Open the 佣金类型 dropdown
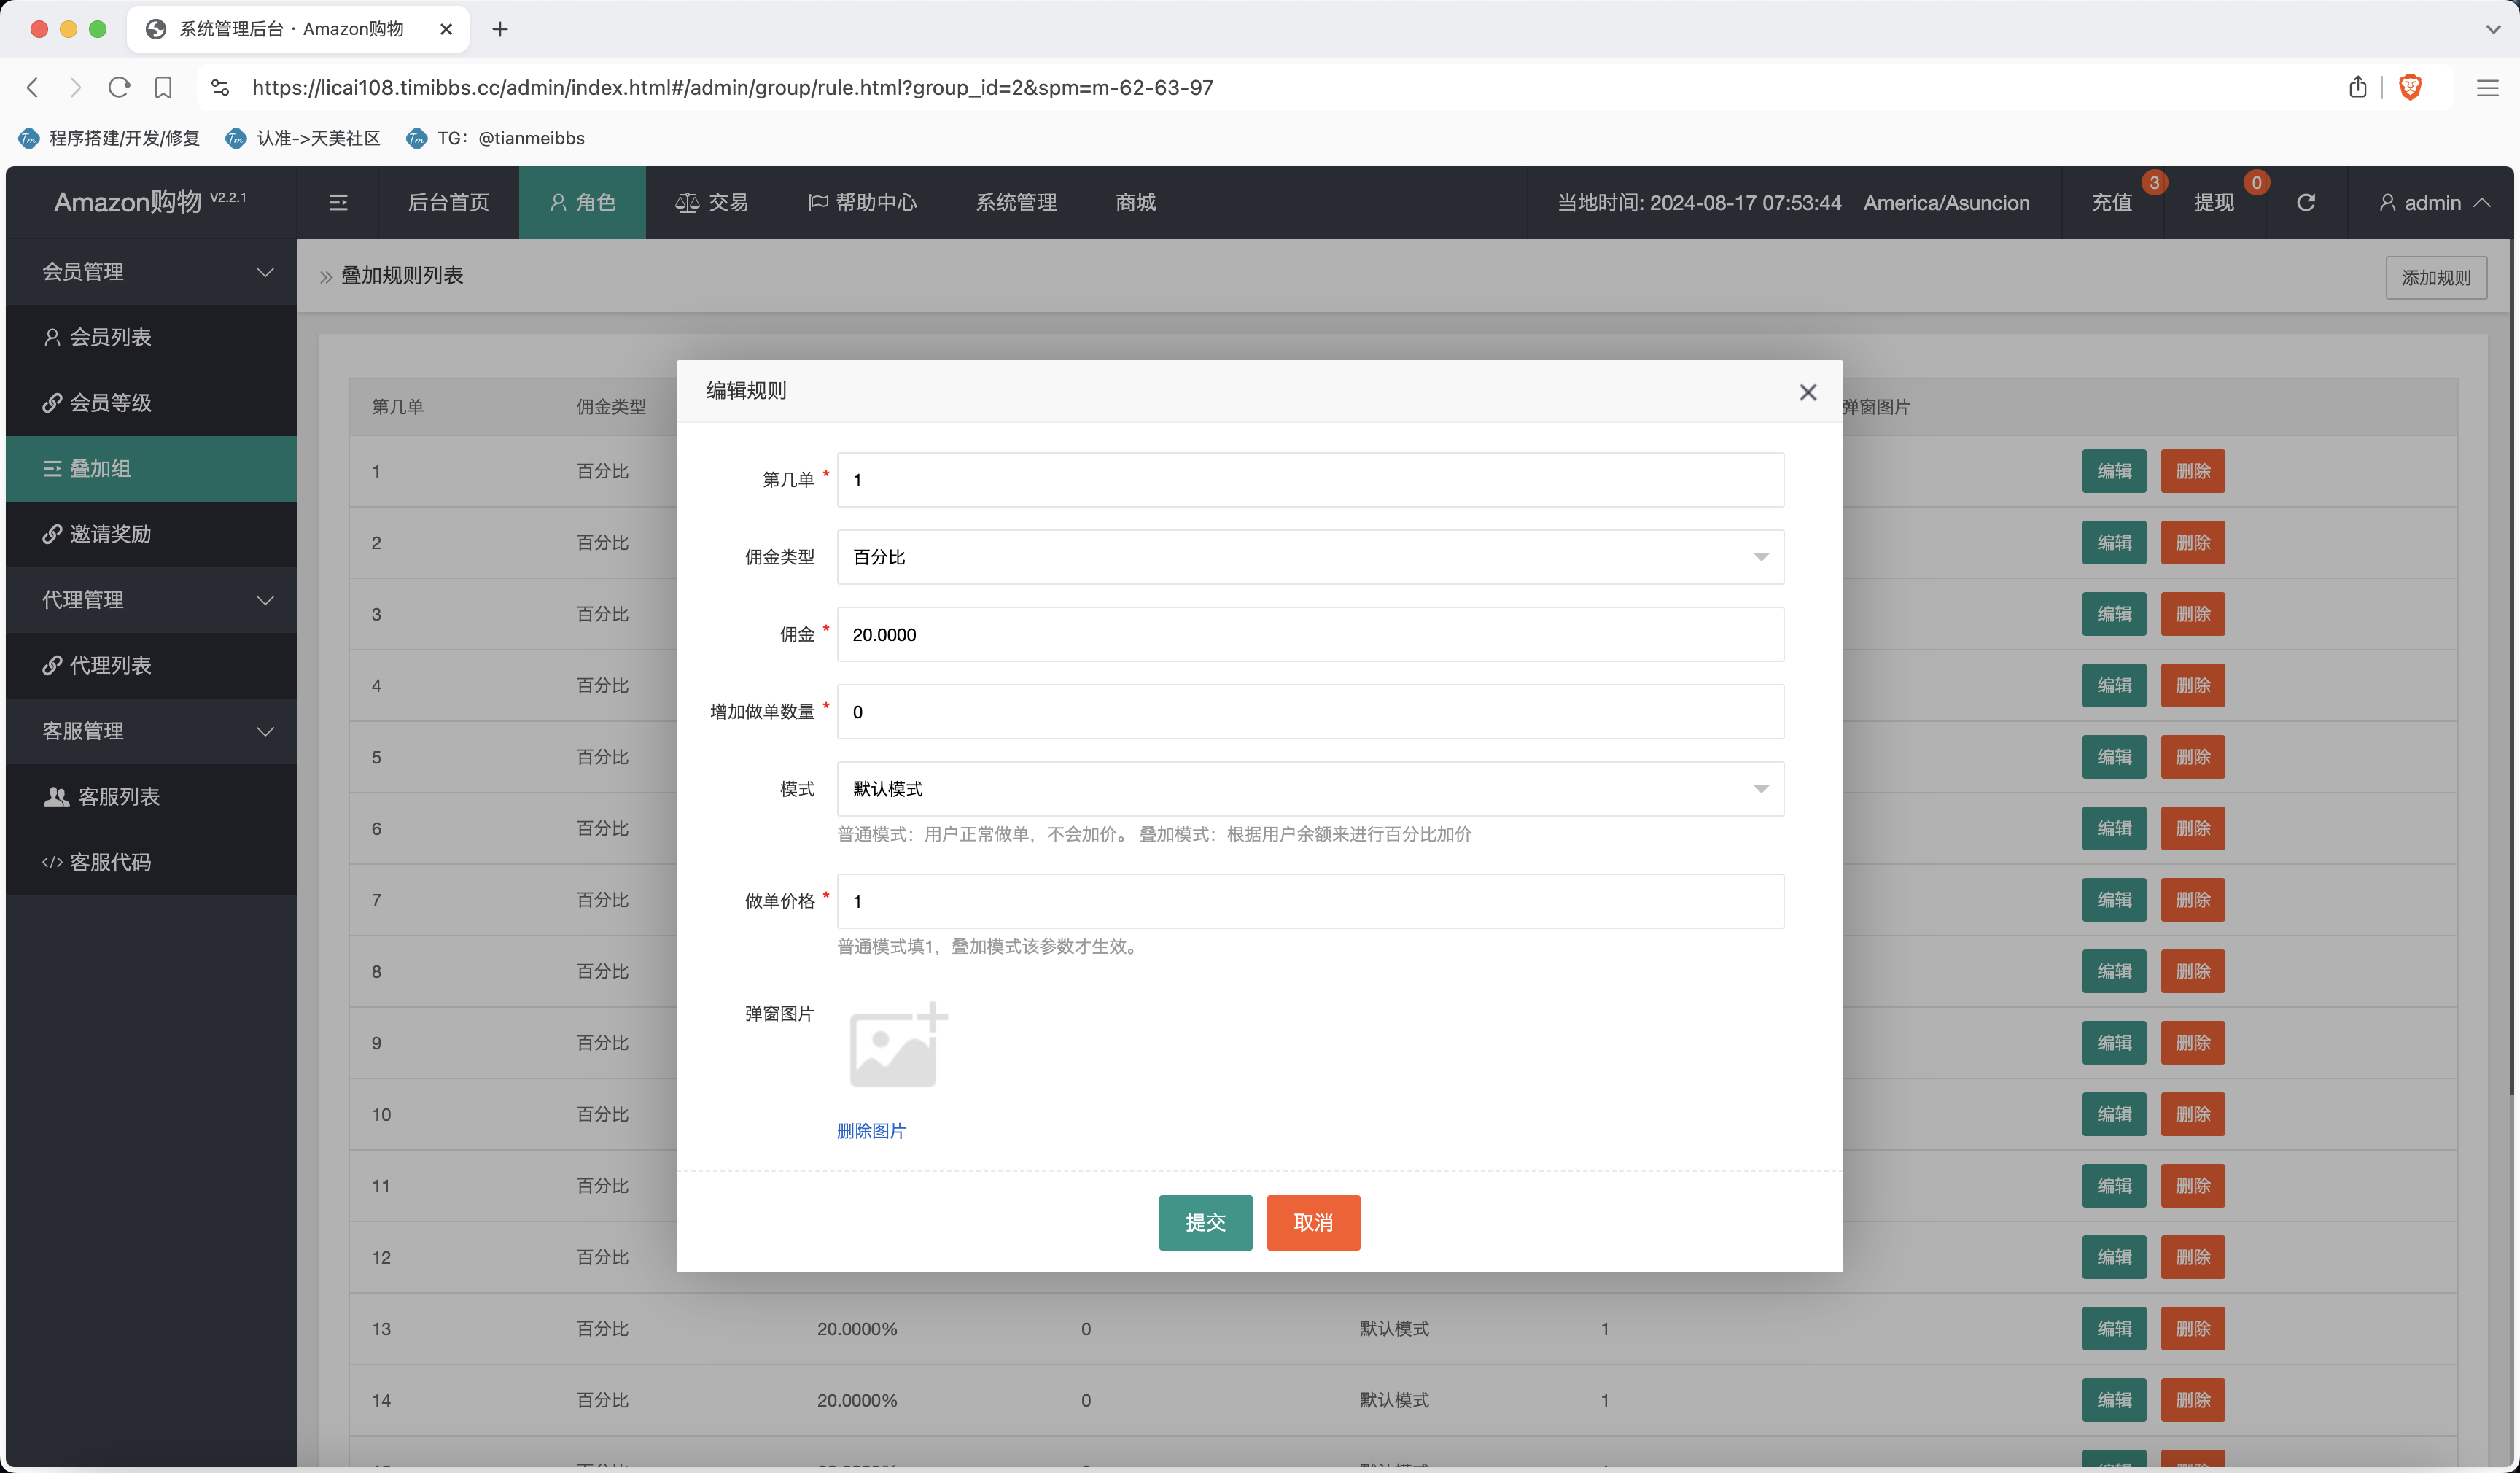Viewport: 2520px width, 1473px height. [1310, 557]
